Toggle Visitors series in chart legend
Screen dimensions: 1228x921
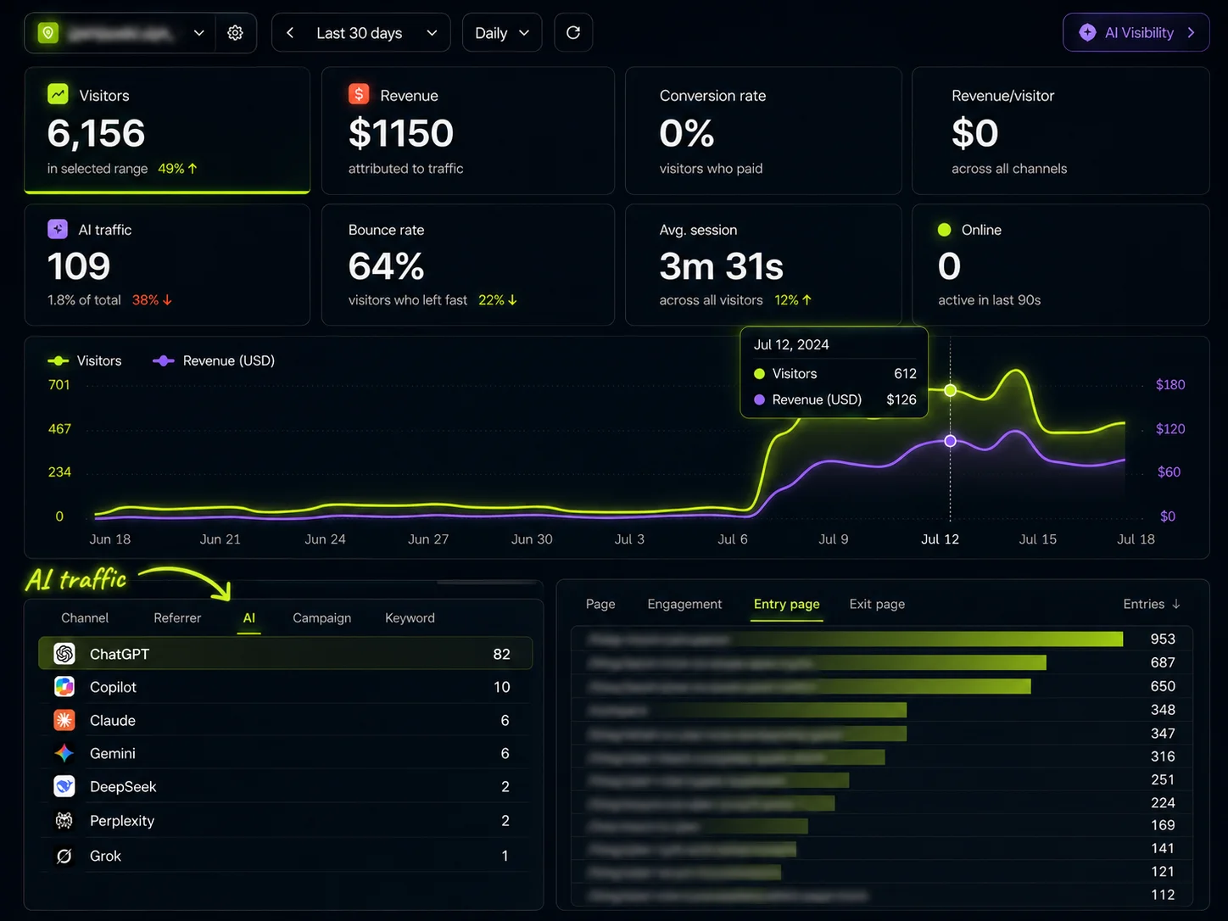point(85,360)
